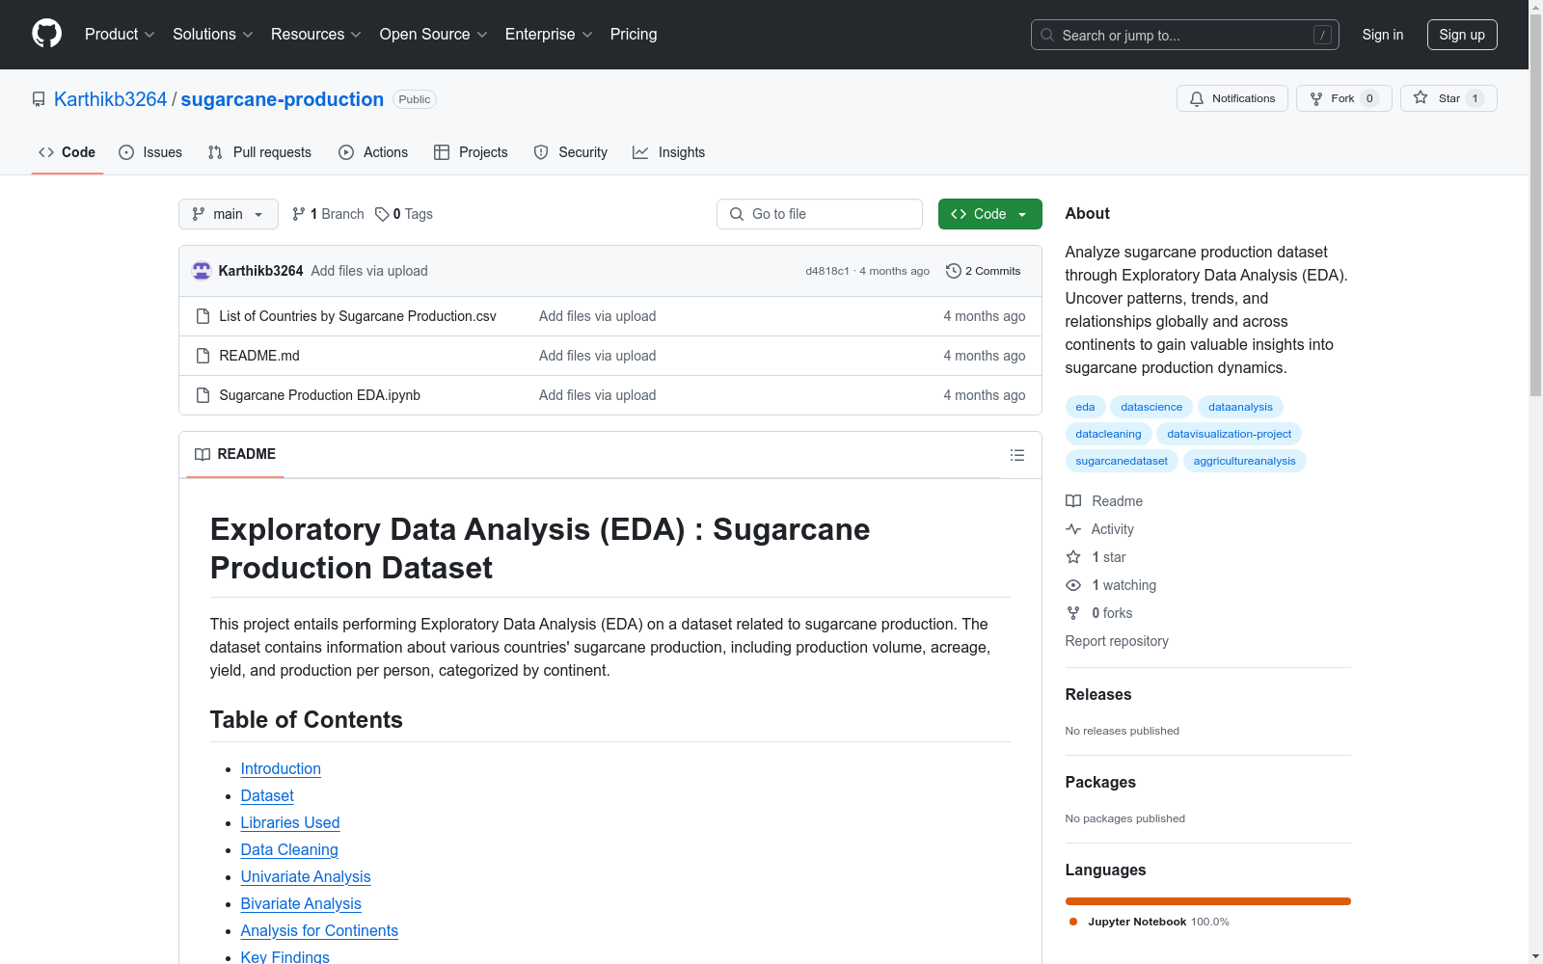Click file icon next to README.md
This screenshot has height=964, width=1543.
pyautogui.click(x=203, y=356)
